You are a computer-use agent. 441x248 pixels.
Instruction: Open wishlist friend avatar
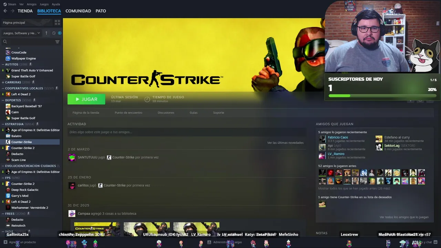click(322, 204)
